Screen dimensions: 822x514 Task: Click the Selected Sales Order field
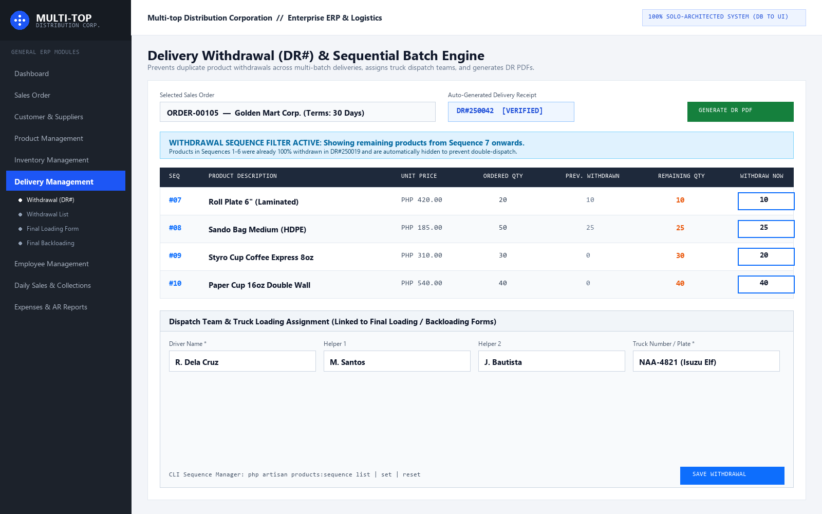coord(297,112)
